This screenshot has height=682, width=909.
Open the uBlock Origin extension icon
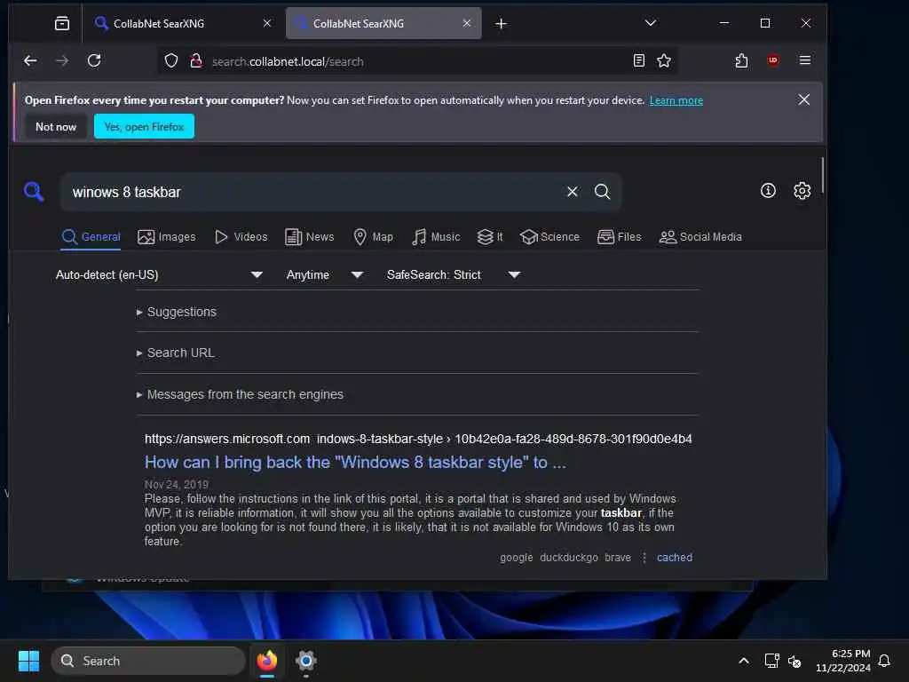[773, 60]
